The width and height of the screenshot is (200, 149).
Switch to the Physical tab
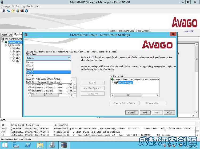pos(18,34)
